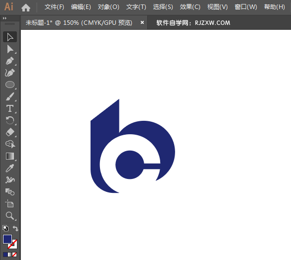Click the toolbar grip handle
Image resolution: width=291 pixels, height=260 pixels.
[x=9, y=24]
